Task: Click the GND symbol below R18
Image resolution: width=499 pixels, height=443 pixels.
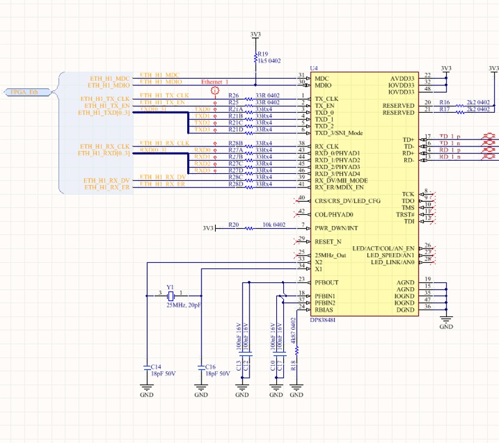Action: [x=296, y=391]
